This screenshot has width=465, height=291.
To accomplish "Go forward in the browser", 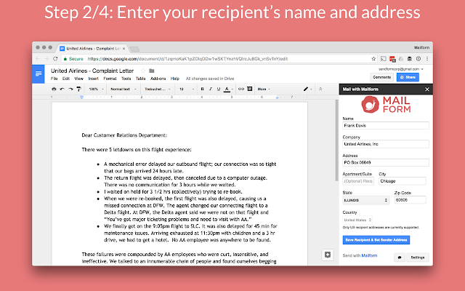I will tap(46, 59).
